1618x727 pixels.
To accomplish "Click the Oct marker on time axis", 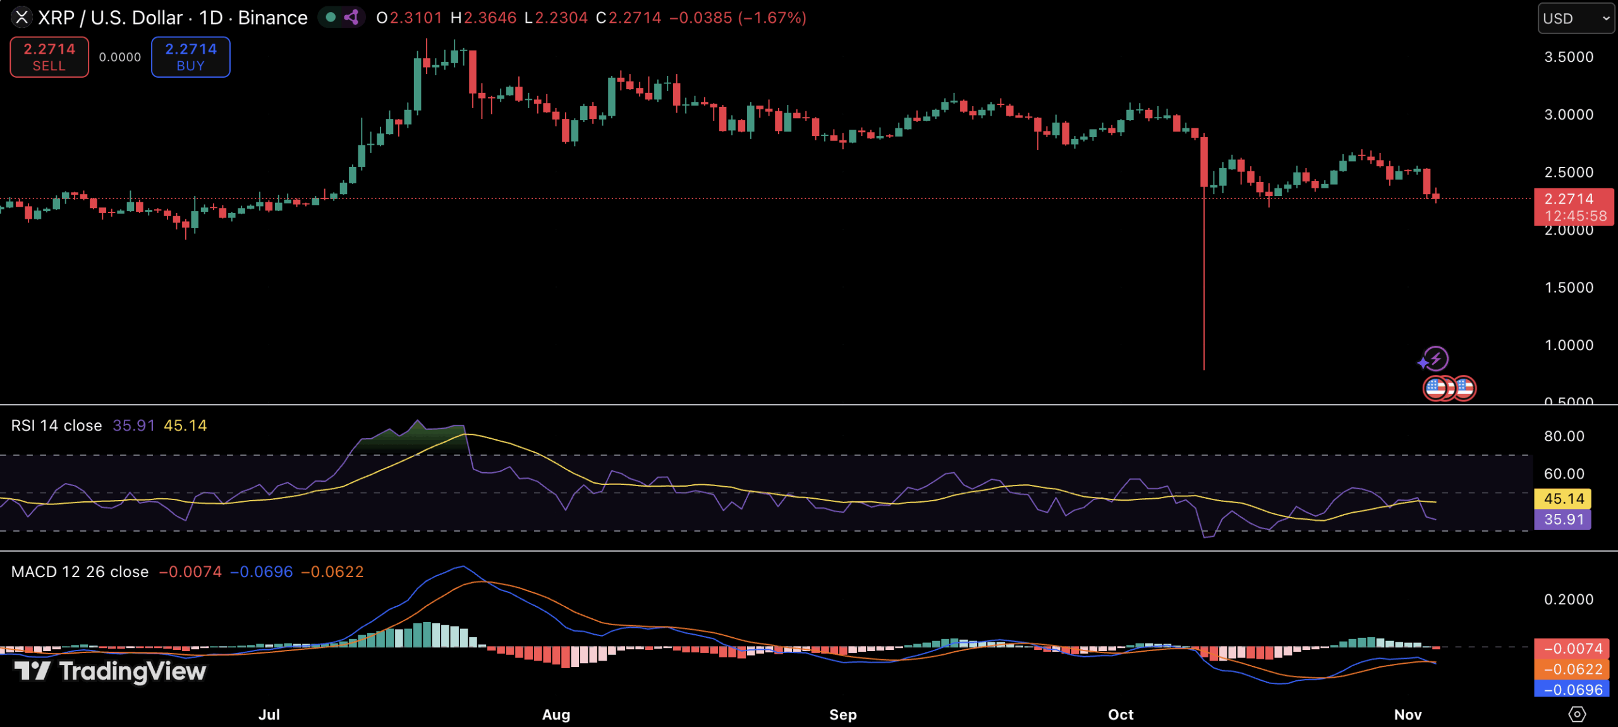I will coord(1120,714).
